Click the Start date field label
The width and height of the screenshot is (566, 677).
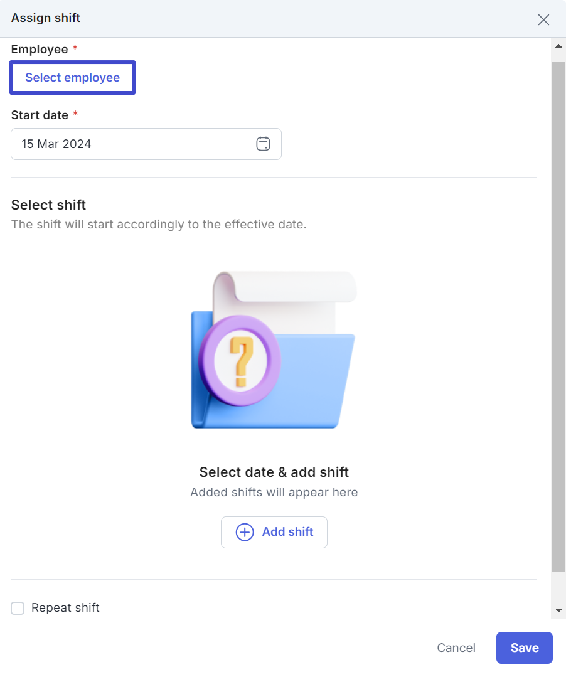point(40,115)
